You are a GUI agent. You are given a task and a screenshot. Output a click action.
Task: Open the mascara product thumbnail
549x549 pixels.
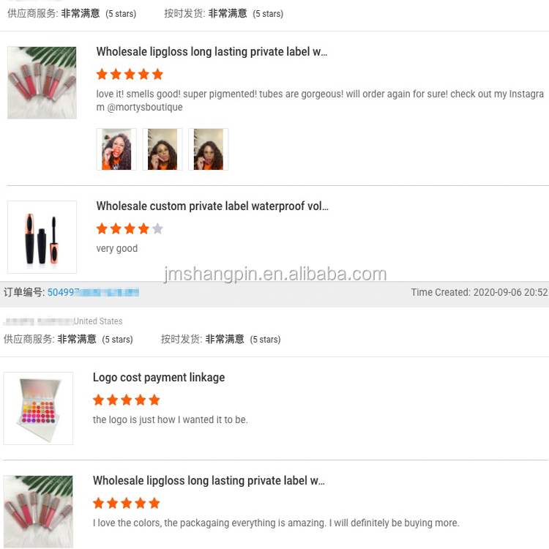tap(42, 237)
